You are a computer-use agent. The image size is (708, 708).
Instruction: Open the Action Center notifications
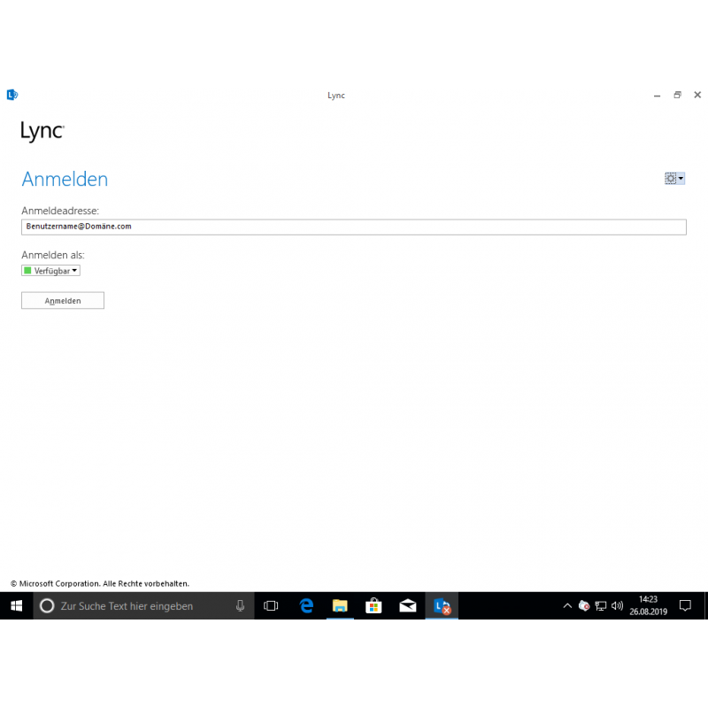(x=685, y=606)
